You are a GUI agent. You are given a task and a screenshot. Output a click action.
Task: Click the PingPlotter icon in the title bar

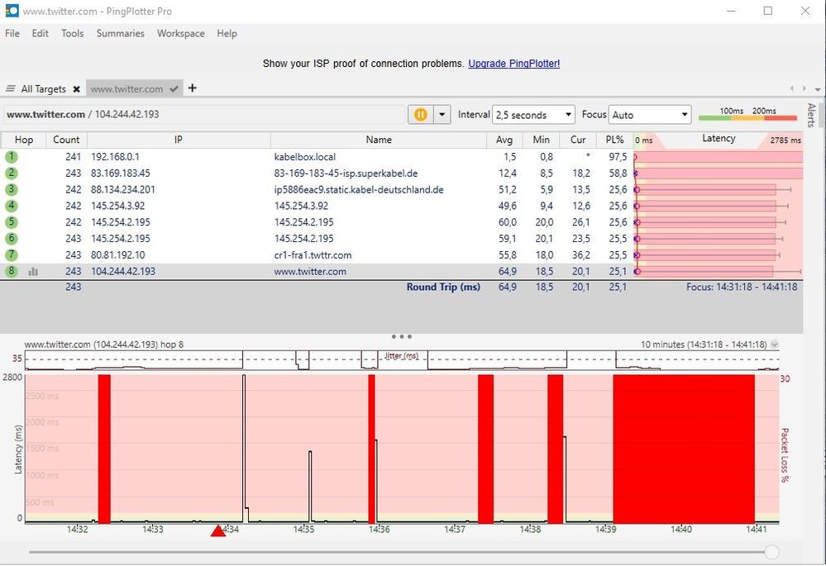[11, 11]
